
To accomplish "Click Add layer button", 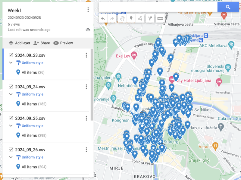I will click(19, 43).
